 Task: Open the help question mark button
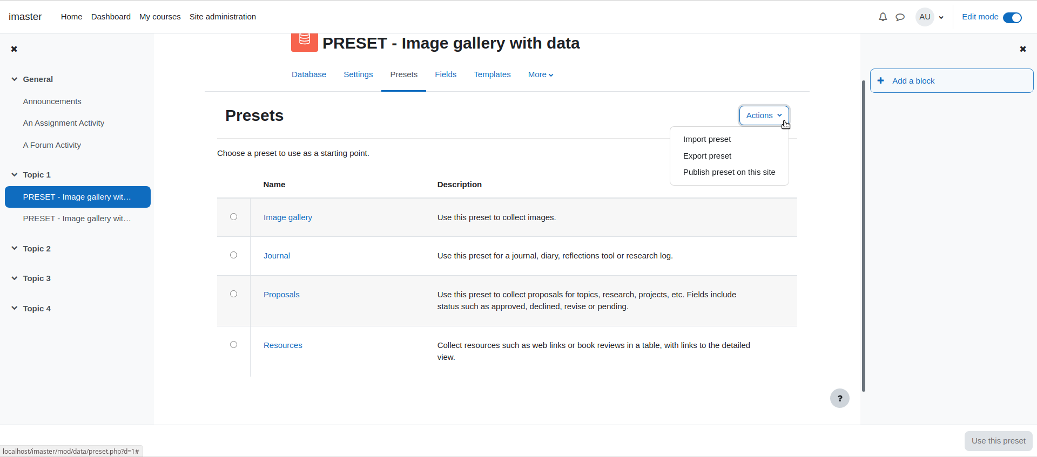(839, 399)
